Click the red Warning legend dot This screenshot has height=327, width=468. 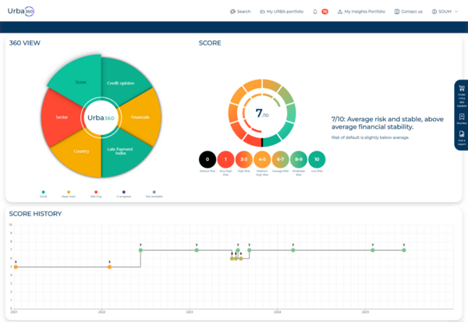[x=96, y=192]
